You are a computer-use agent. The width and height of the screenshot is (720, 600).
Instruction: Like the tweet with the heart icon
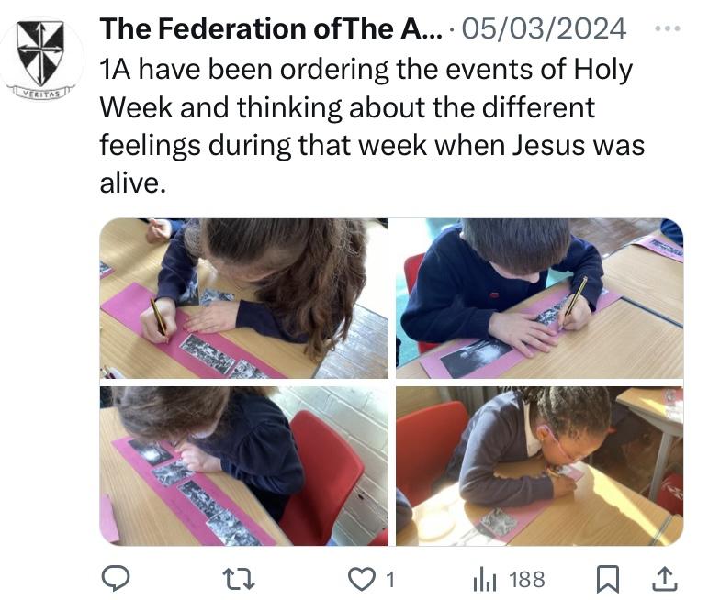pyautogui.click(x=363, y=579)
